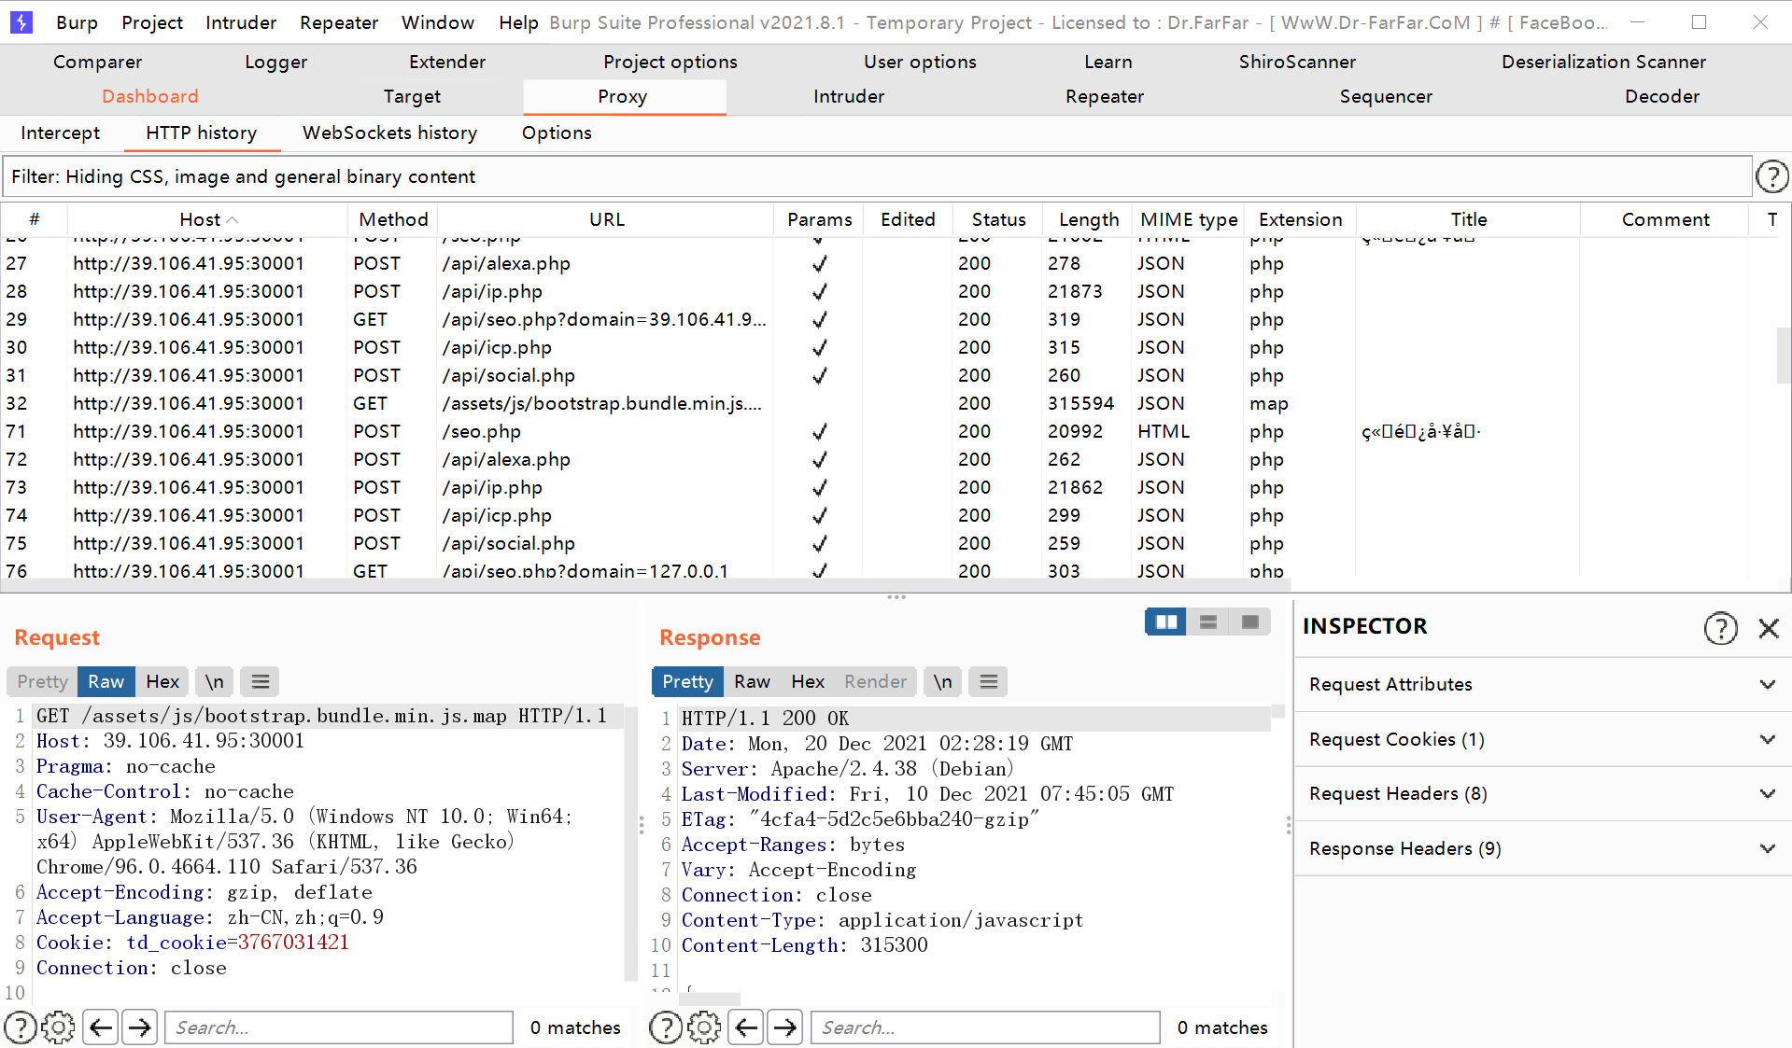Image resolution: width=1792 pixels, height=1048 pixels.
Task: Go to previous match in Response search
Action: coord(746,1027)
